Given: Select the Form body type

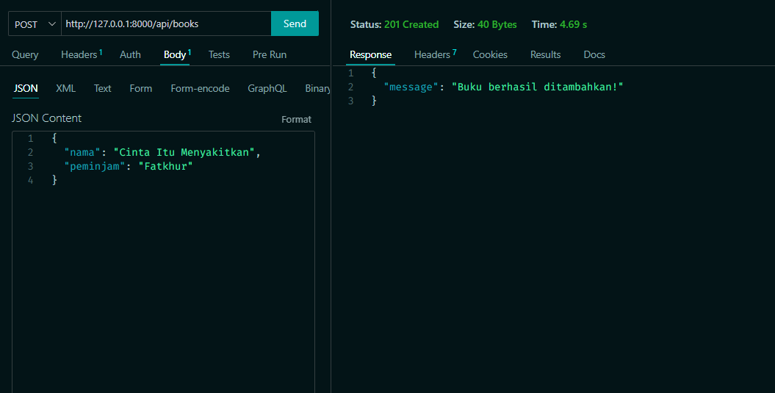Looking at the screenshot, I should pyautogui.click(x=141, y=88).
